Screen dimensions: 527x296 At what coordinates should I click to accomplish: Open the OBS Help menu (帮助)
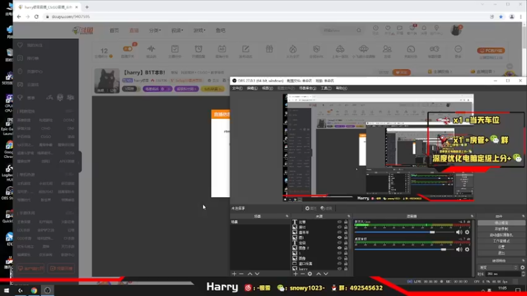point(341,88)
